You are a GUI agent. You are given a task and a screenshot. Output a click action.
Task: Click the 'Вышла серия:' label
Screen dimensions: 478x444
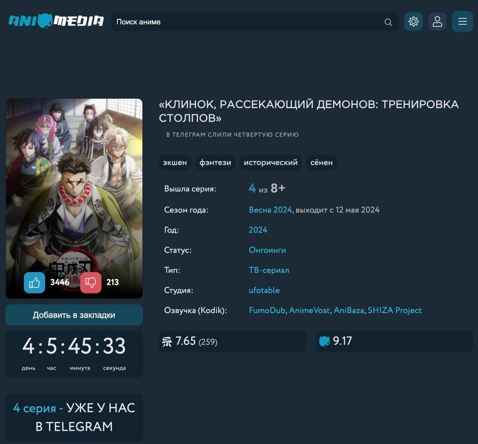pyautogui.click(x=190, y=189)
